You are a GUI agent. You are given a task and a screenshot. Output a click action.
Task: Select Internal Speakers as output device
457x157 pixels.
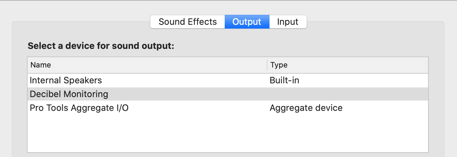click(x=66, y=81)
